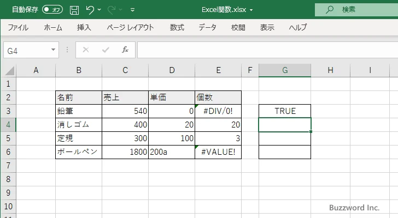Select the 売上 cell containing 400
This screenshot has width=398, height=218.
click(125, 125)
